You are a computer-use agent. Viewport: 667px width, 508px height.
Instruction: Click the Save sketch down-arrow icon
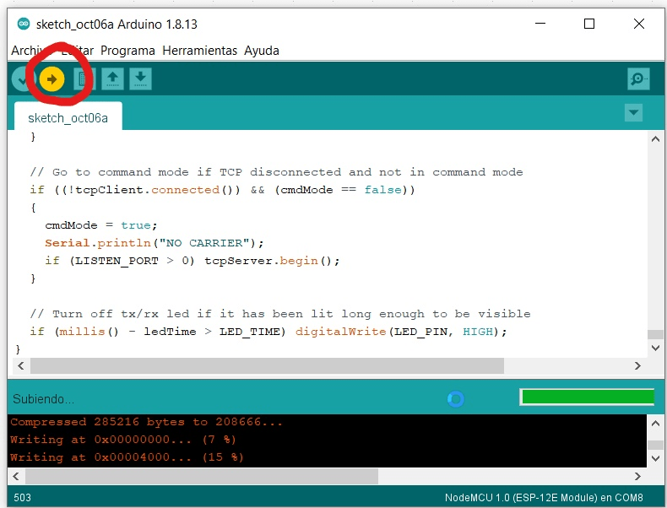(x=140, y=79)
